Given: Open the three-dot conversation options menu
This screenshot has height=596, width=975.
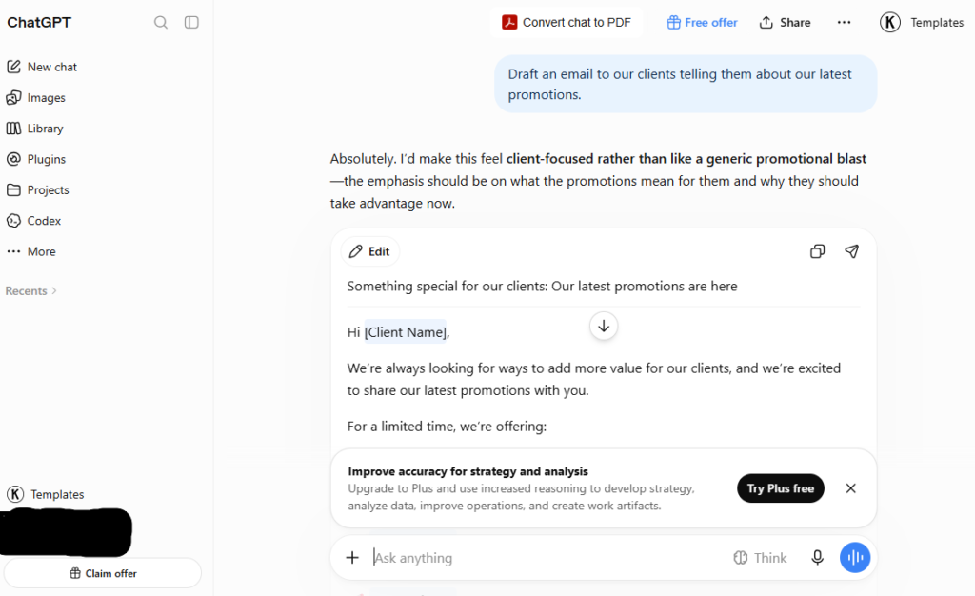Looking at the screenshot, I should point(844,22).
